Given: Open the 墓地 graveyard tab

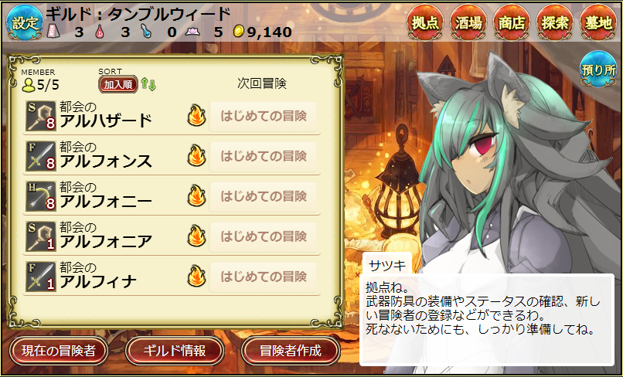Looking at the screenshot, I should 598,22.
